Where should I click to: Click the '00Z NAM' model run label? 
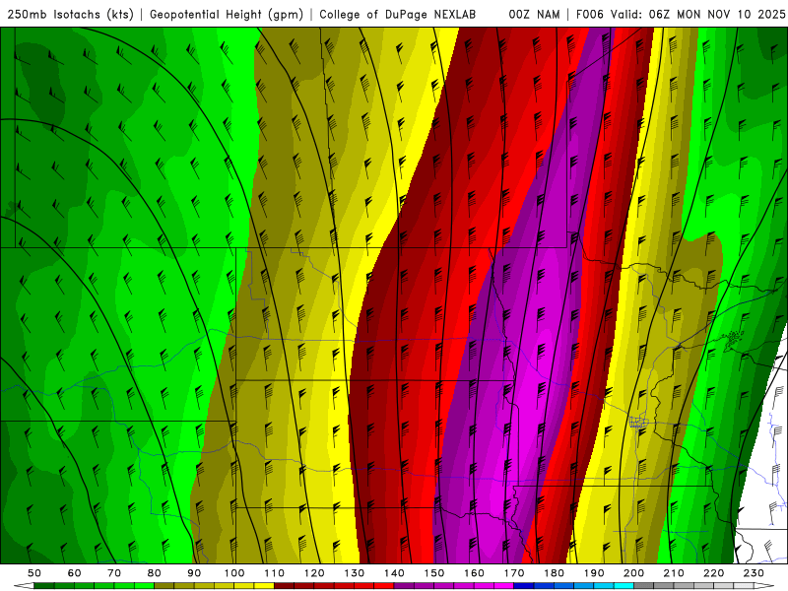tap(534, 15)
